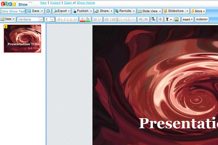
Task: Go to Show Home link
Action: pos(86,3)
